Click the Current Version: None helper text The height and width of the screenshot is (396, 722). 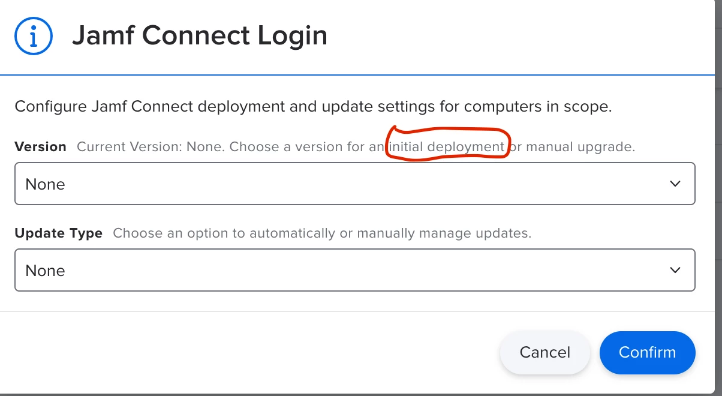[151, 146]
